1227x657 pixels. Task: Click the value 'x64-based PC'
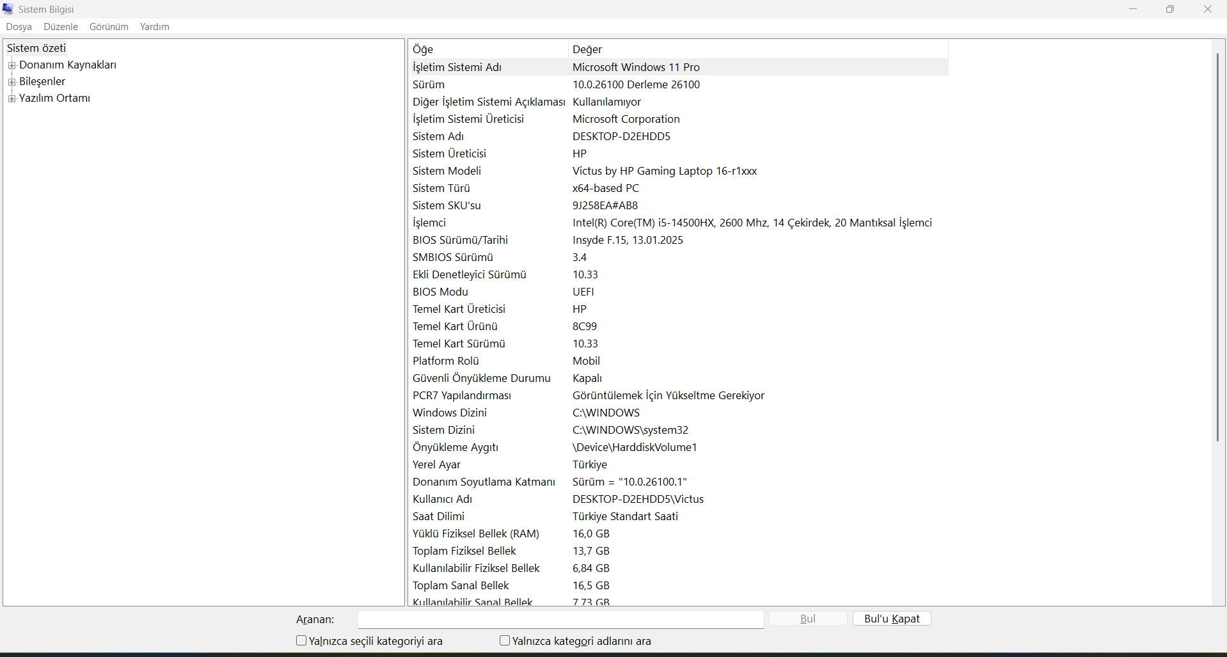[606, 188]
